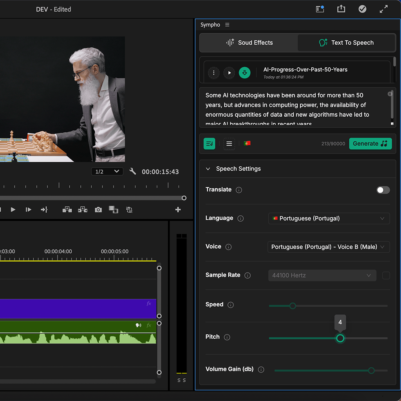Image resolution: width=401 pixels, height=401 pixels.
Task: Collapse the Speech Settings section
Action: 208,169
